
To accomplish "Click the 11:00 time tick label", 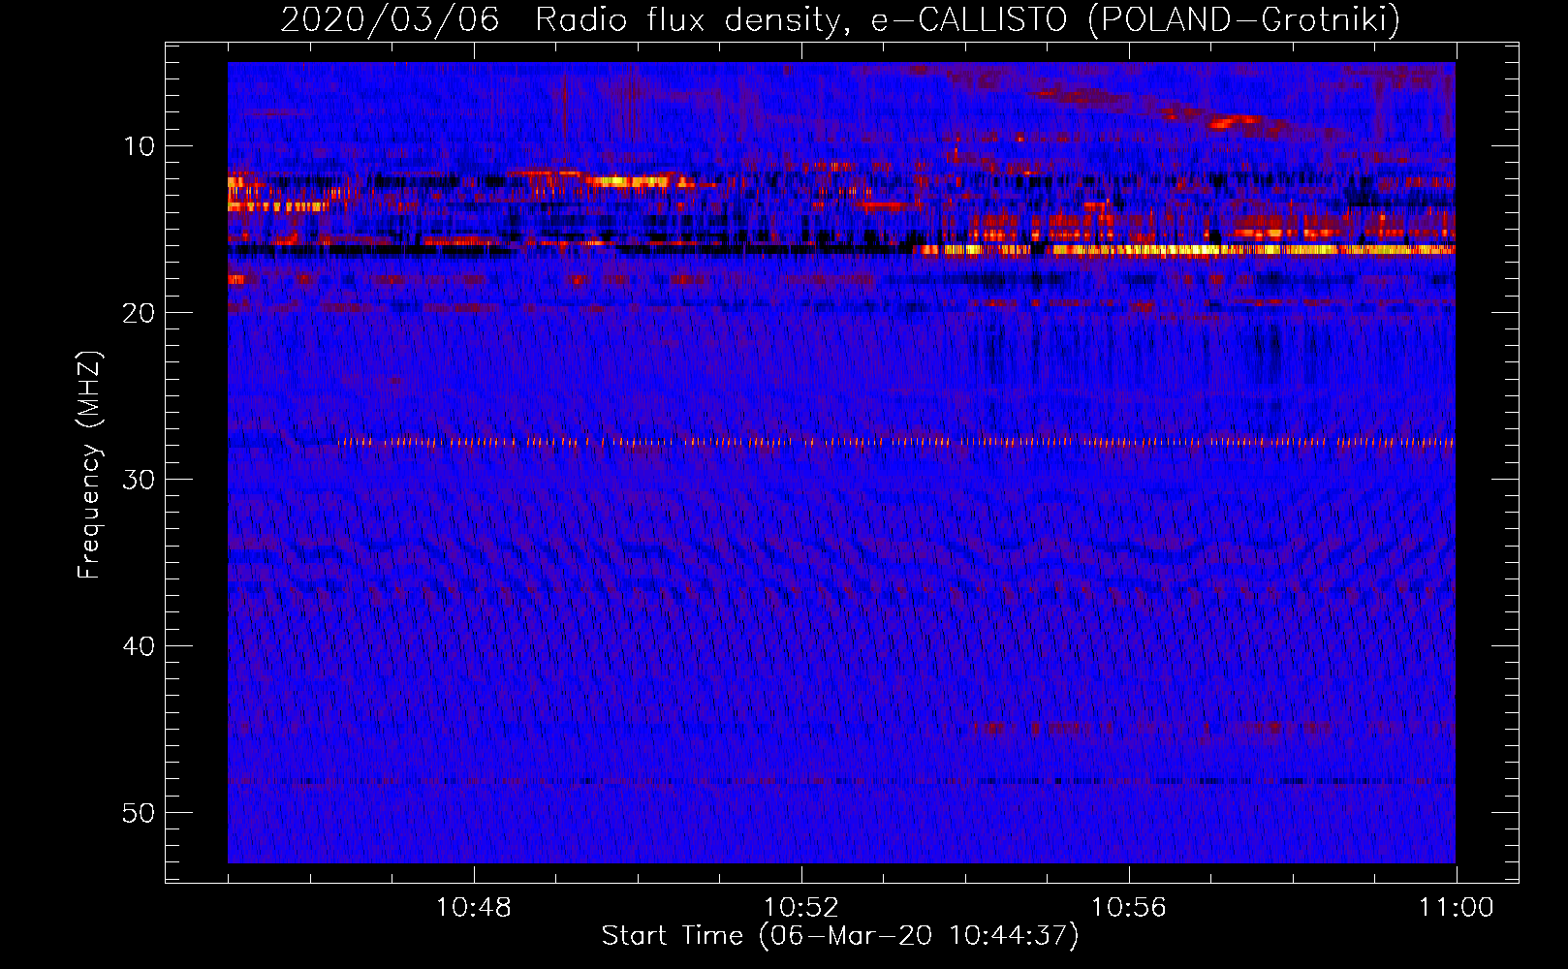I will [1457, 908].
